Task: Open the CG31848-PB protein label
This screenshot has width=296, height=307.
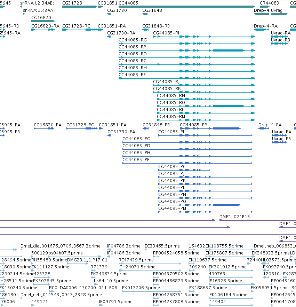Action: click(x=156, y=125)
